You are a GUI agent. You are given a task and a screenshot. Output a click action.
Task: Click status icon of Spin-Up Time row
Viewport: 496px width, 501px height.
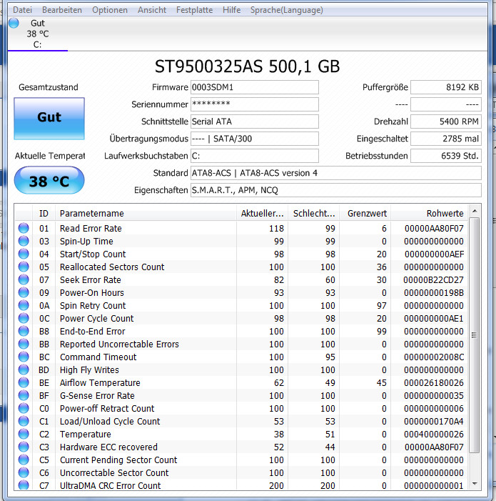tap(24, 241)
